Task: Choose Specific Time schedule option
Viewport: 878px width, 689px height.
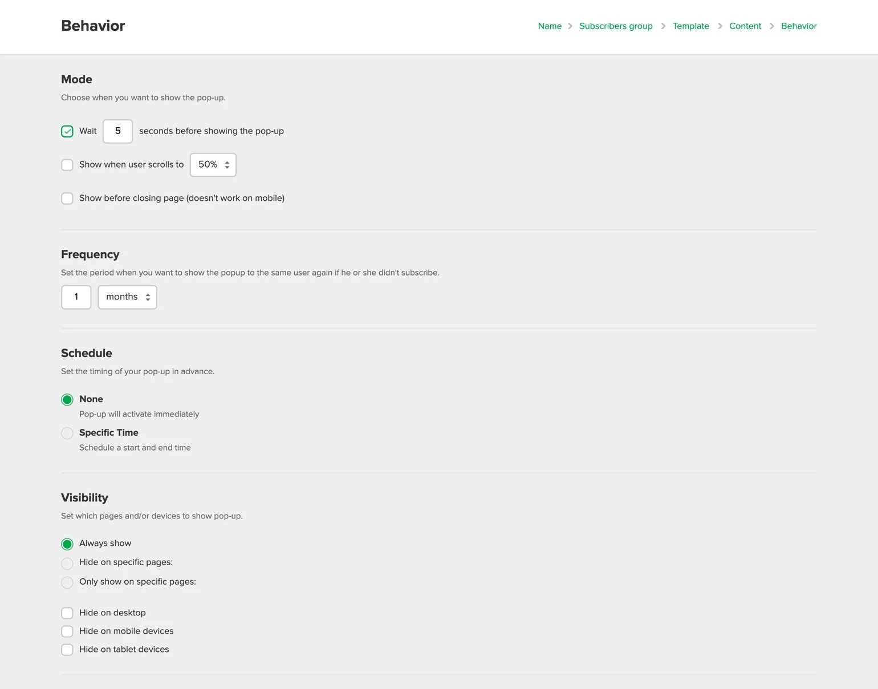Action: 67,433
